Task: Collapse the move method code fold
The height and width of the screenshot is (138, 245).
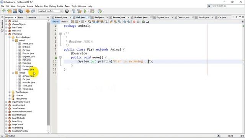Action: tap(60, 58)
